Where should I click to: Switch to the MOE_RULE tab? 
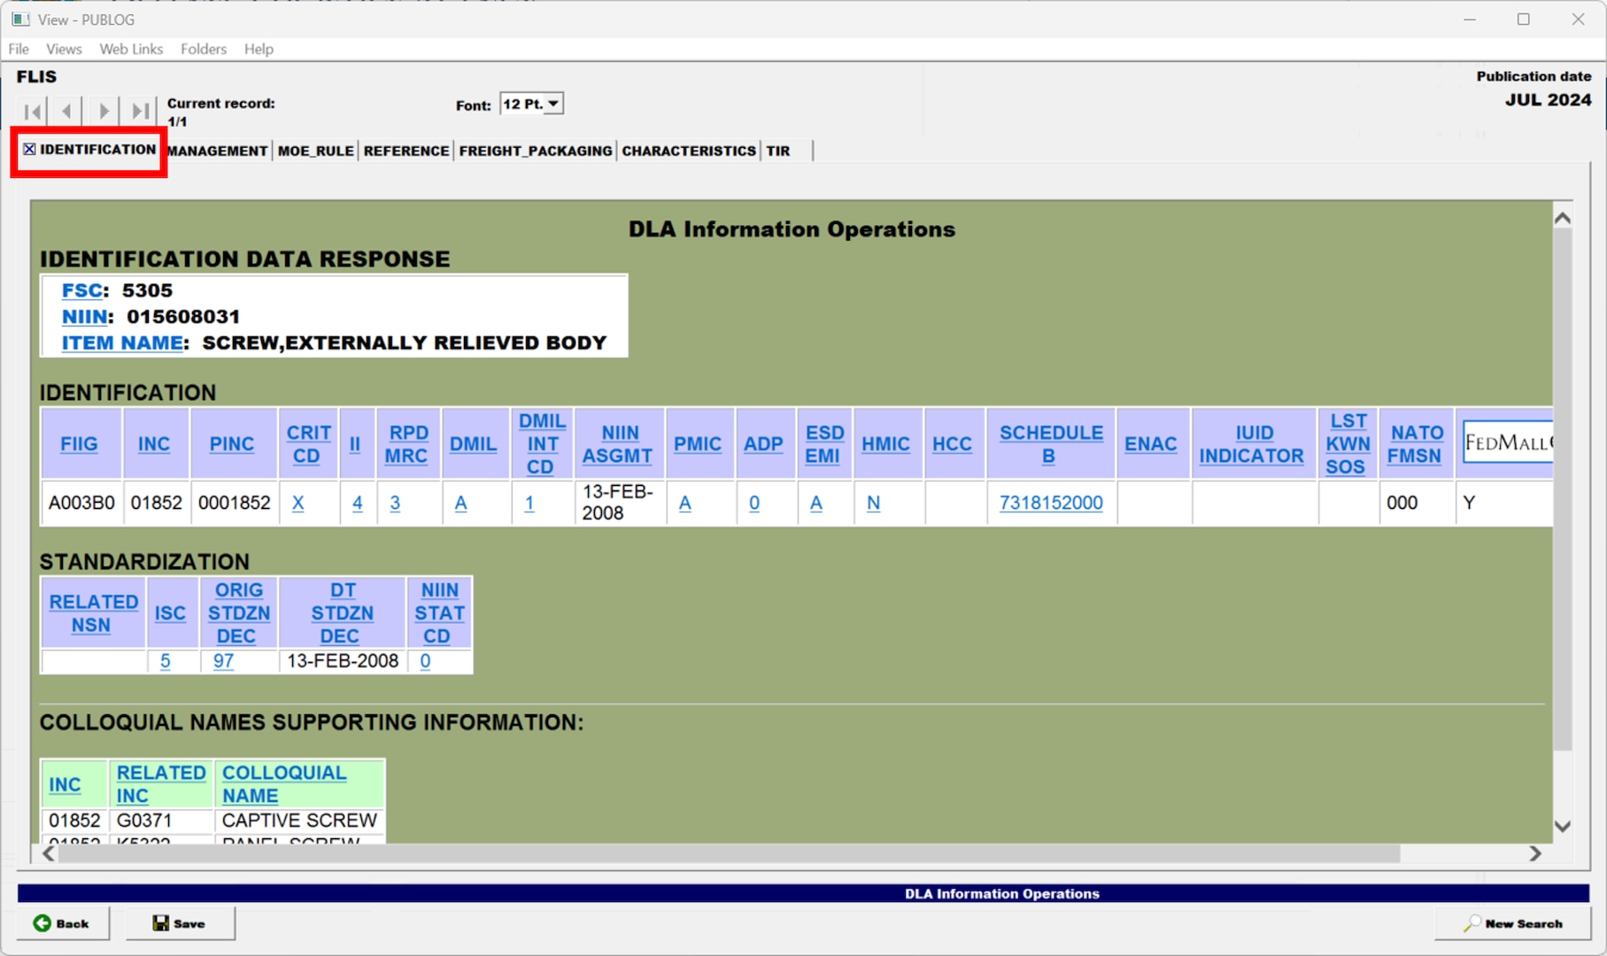click(x=316, y=150)
